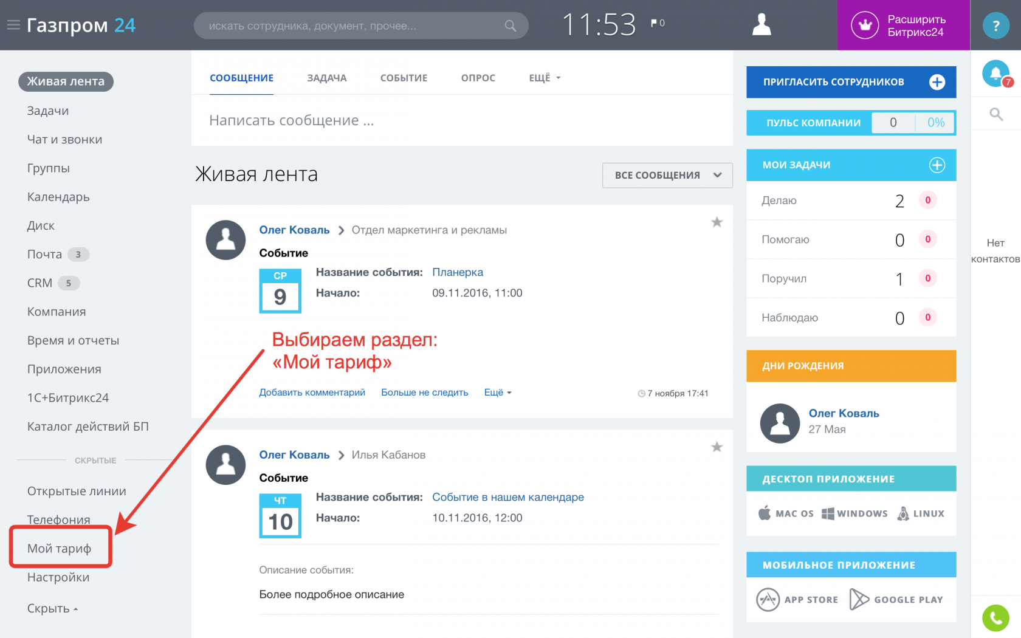
Task: Download the Windows desktop app
Action: point(854,513)
